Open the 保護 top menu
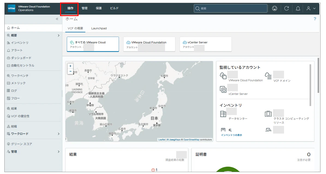 click(98, 8)
